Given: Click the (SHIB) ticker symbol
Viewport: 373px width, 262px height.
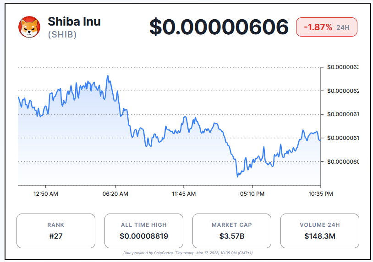Looking at the screenshot, I should 62,35.
